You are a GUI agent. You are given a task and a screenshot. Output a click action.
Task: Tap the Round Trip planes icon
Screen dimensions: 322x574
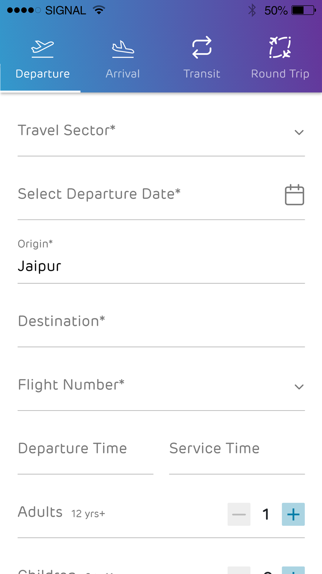point(280,47)
